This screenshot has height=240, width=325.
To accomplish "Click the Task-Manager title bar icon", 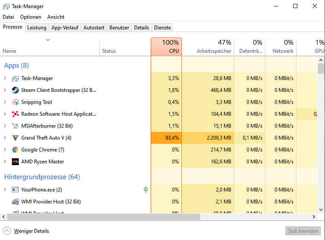I will pos(6,6).
